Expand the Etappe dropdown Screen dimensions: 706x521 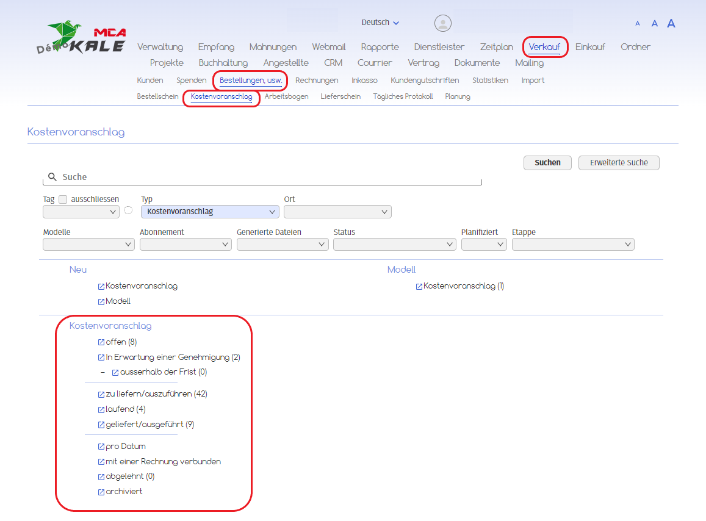click(572, 244)
